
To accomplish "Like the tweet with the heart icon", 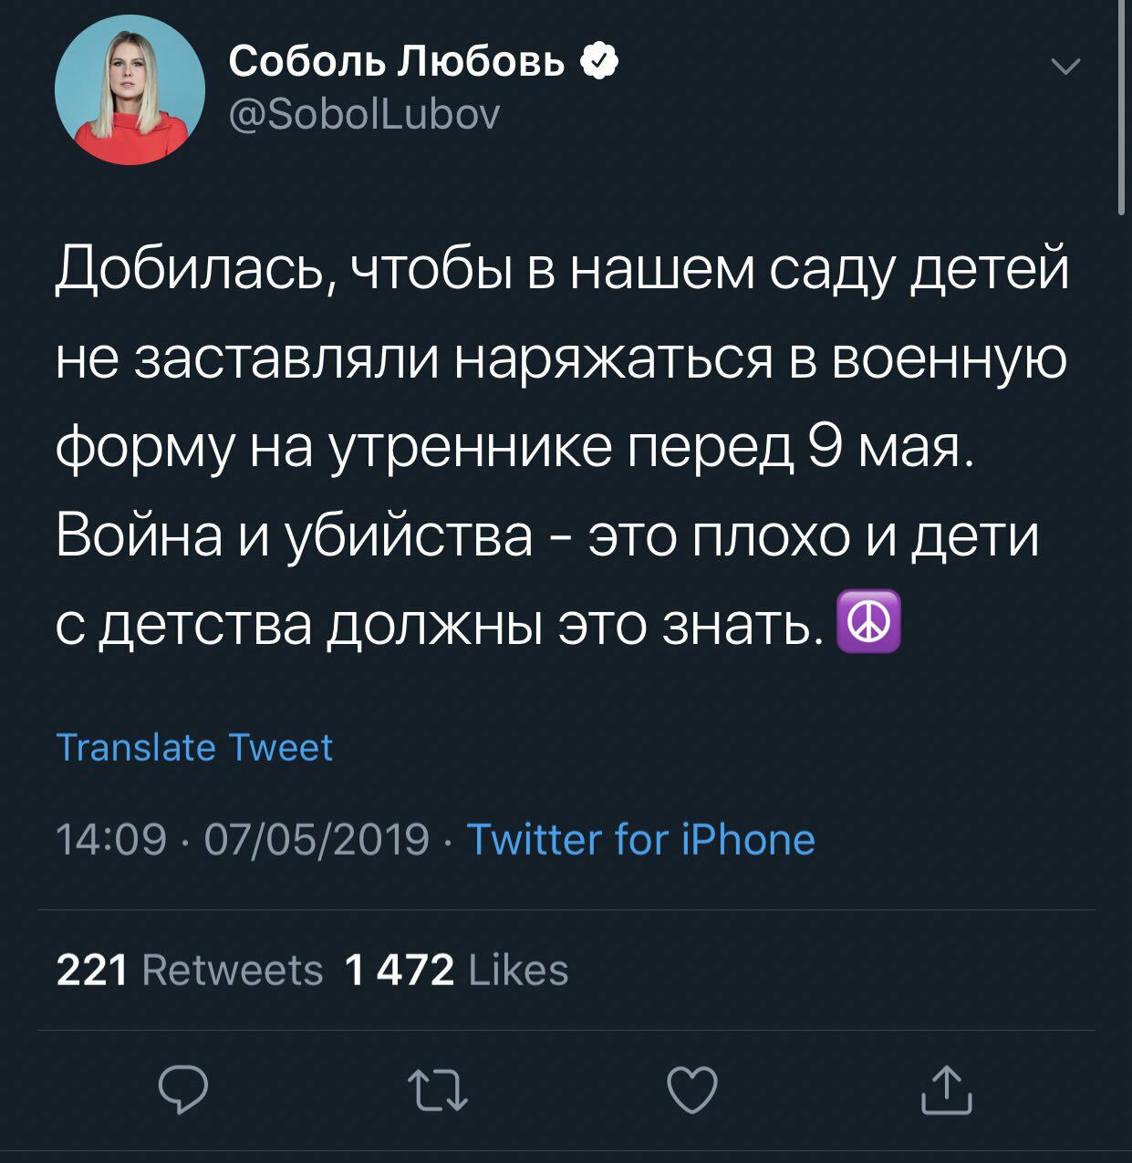I will [692, 1089].
